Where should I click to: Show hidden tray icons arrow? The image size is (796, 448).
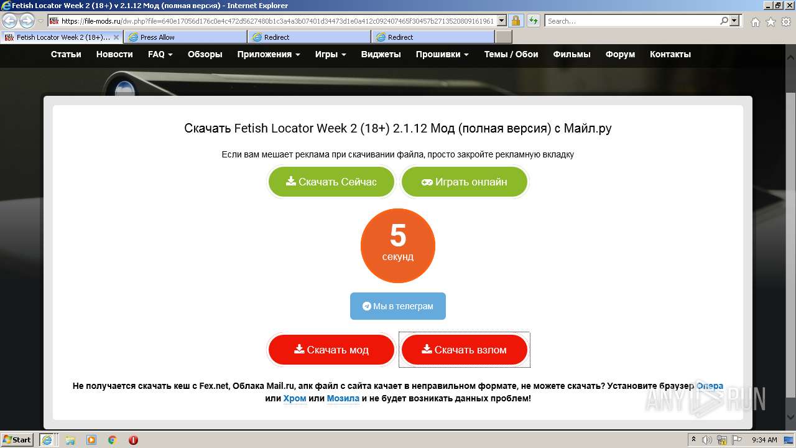point(693,440)
